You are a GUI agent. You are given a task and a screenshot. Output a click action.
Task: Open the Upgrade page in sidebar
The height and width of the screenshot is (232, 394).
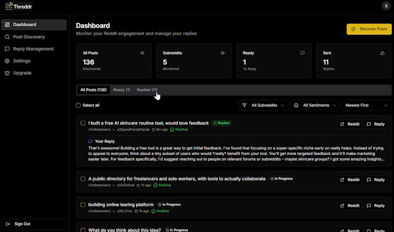point(34,73)
